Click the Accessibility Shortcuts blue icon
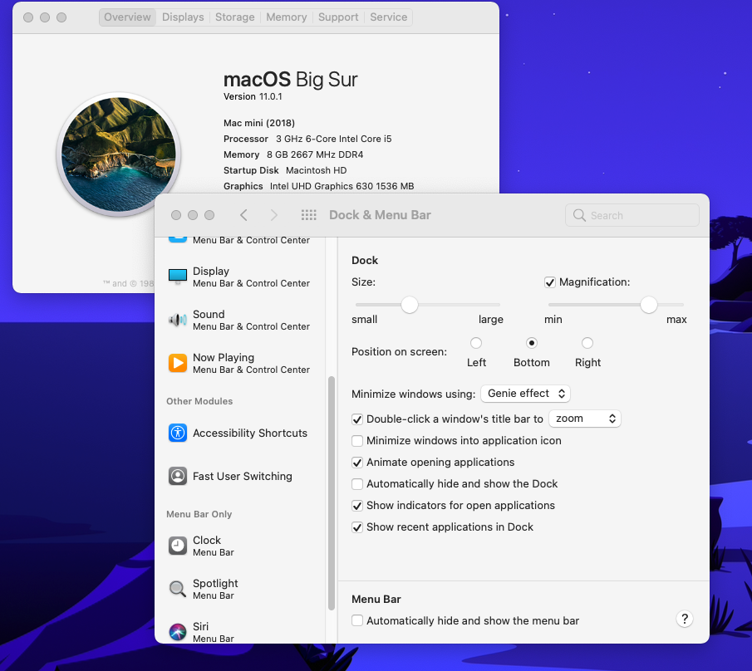 (x=178, y=433)
